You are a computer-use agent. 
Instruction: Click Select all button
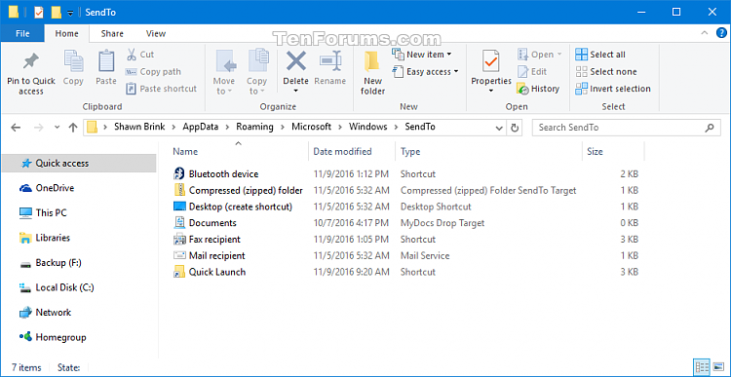tap(600, 55)
